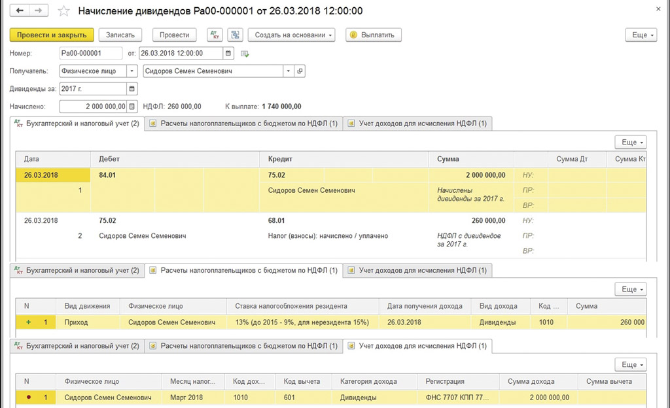Click the green-arrow icon right of date field
Screen dimensions: 670x408
245,54
